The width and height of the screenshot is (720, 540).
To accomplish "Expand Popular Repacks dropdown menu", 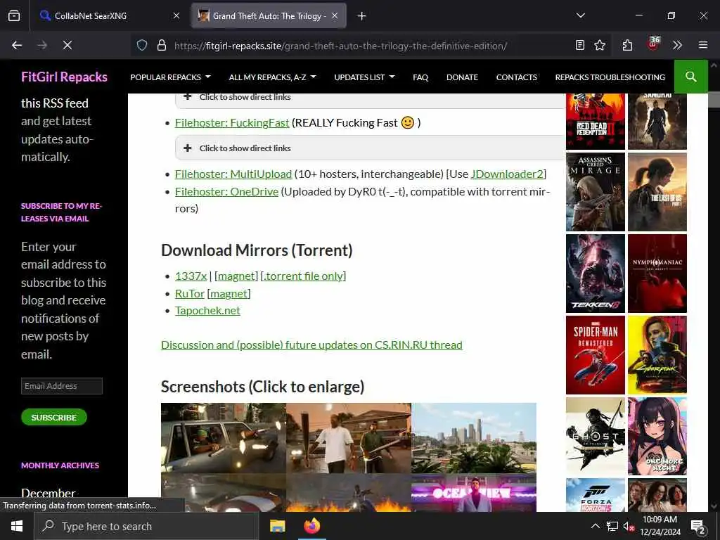I will pyautogui.click(x=170, y=77).
